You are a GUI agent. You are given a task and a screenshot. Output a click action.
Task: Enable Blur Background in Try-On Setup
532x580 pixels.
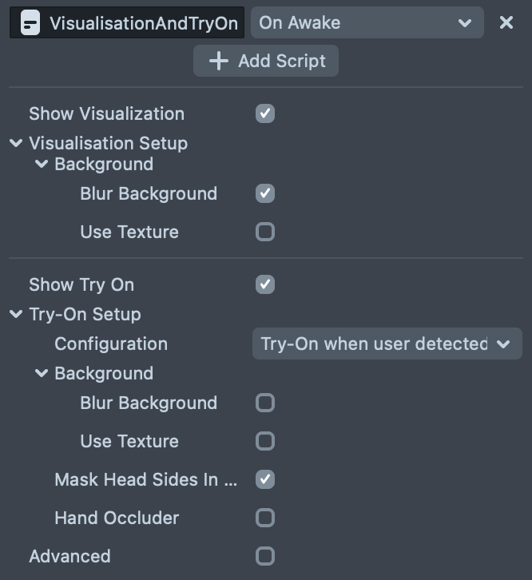click(x=265, y=403)
